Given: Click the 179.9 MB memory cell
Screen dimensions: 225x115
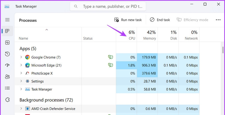Looking at the screenshot, I should click(x=147, y=57).
